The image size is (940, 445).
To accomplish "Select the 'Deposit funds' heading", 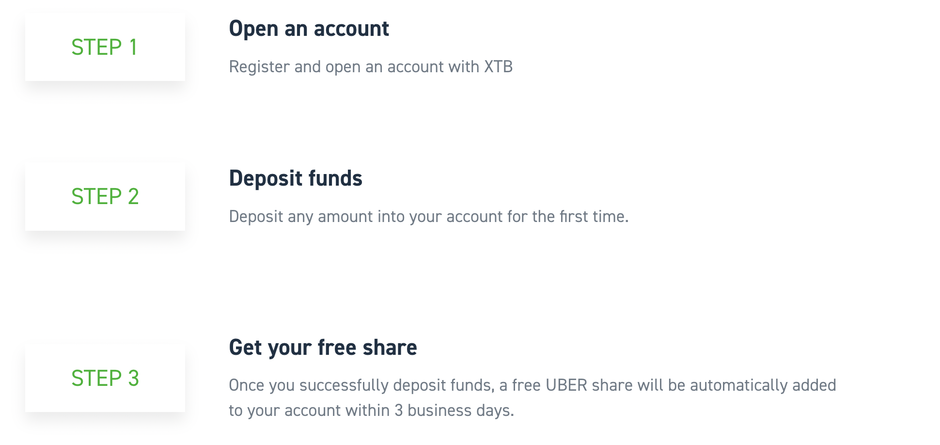I will (x=296, y=178).
